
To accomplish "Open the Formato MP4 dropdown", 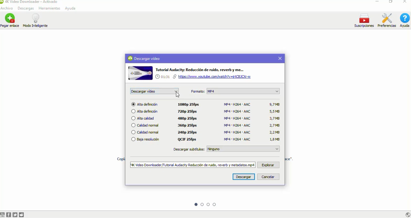I will coord(243,91).
